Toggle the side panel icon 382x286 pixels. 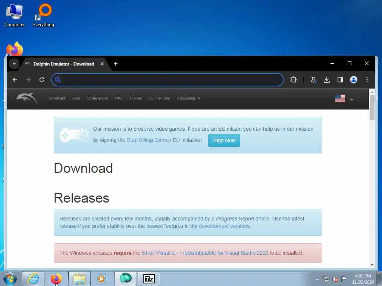340,80
